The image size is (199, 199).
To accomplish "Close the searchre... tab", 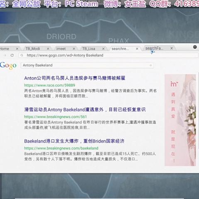I will coord(137,49).
